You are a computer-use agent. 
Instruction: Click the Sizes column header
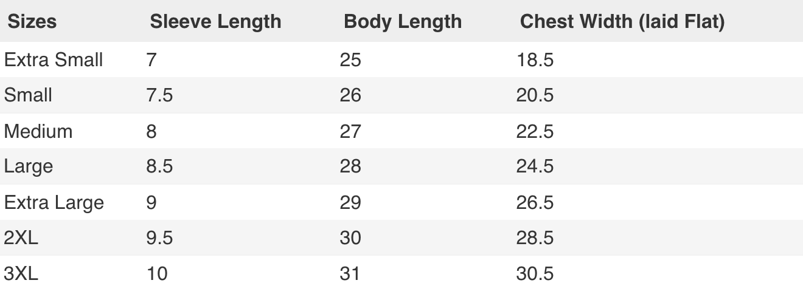pyautogui.click(x=32, y=22)
